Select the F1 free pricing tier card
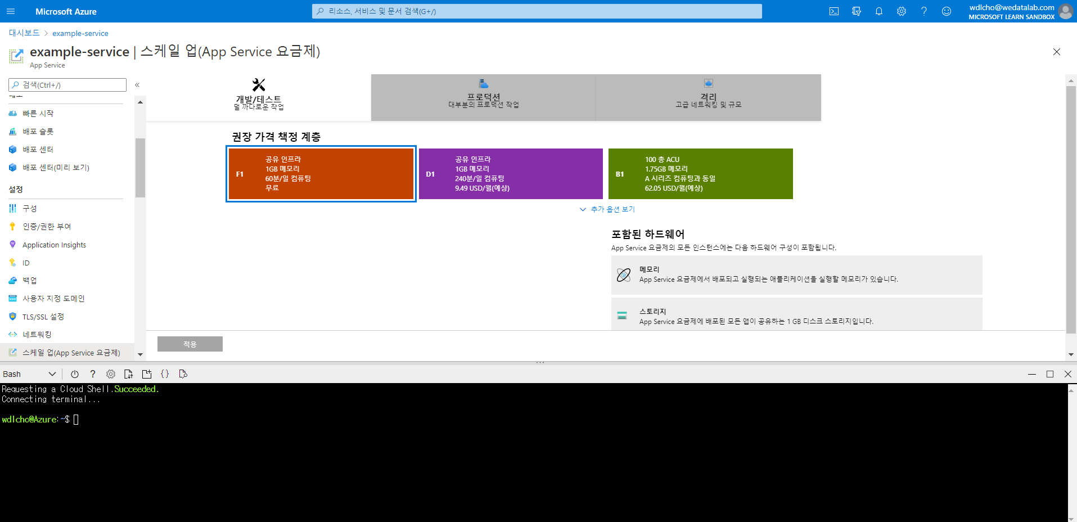This screenshot has height=522, width=1077. point(321,174)
